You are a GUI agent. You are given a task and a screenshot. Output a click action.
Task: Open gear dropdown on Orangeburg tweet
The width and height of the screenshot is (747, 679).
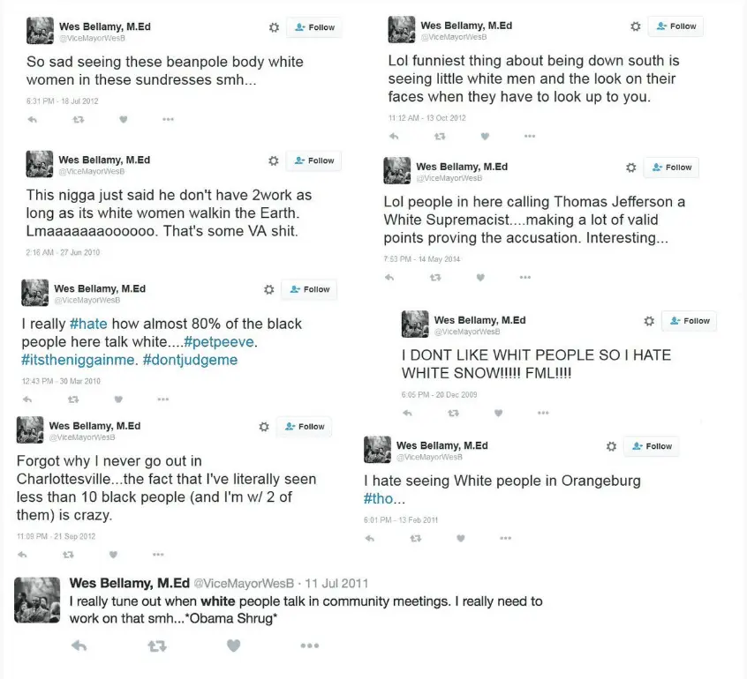[611, 447]
